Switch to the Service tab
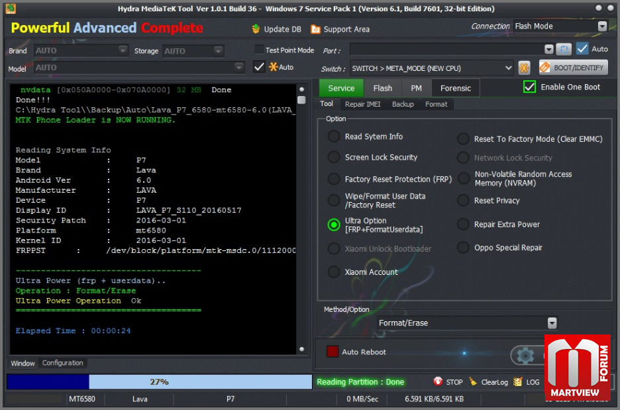 (x=341, y=88)
